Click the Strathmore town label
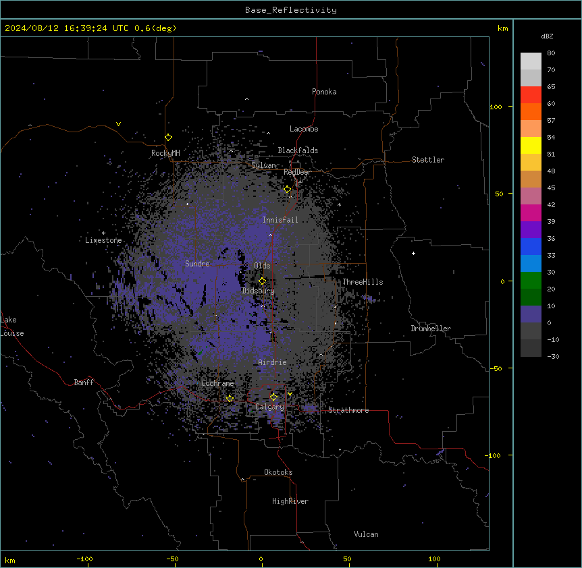The height and width of the screenshot is (568, 582). (x=348, y=410)
